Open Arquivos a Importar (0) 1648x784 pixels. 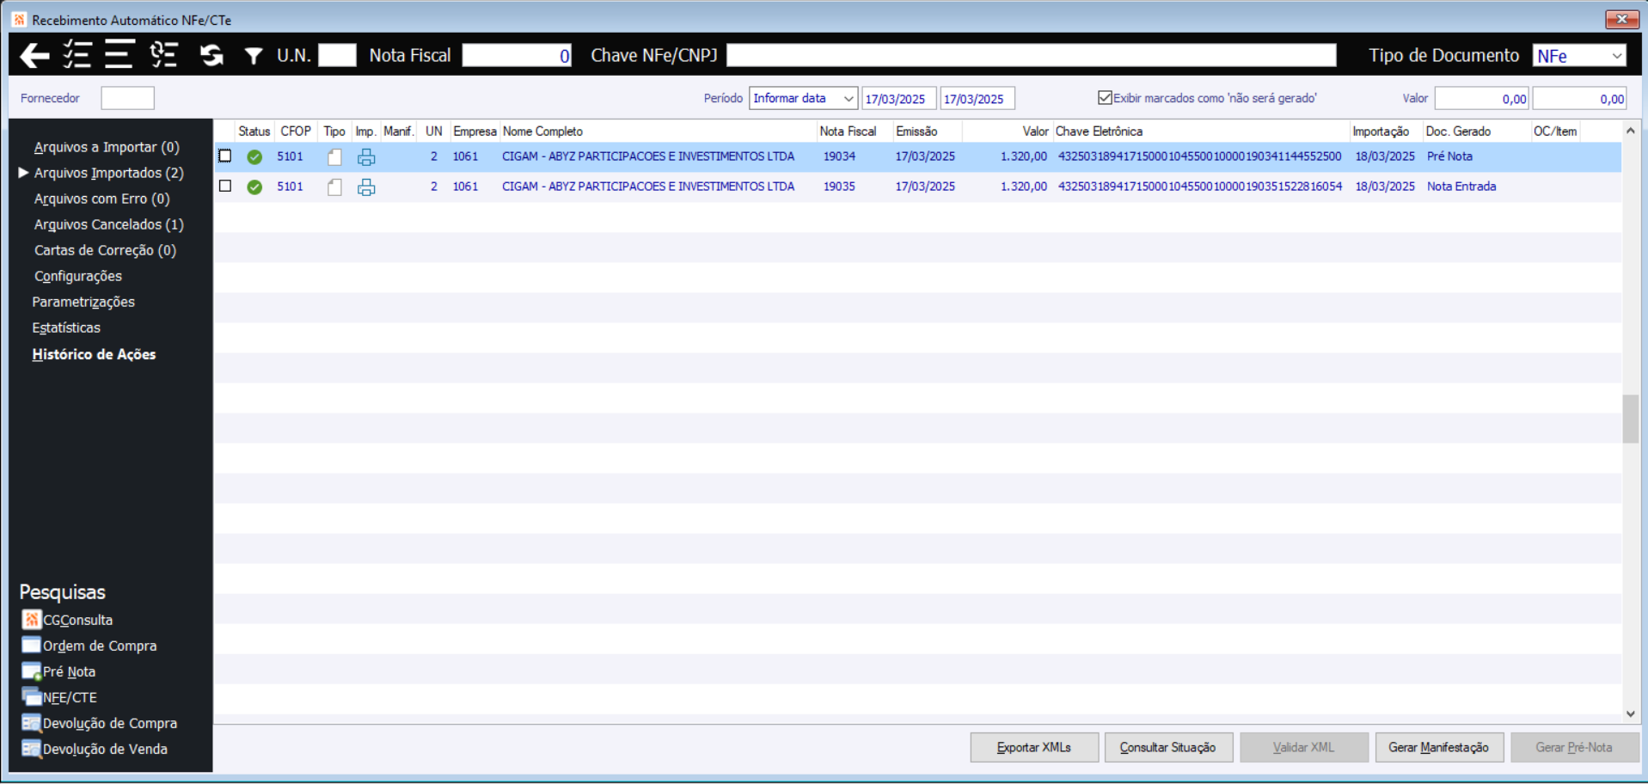[x=107, y=147]
